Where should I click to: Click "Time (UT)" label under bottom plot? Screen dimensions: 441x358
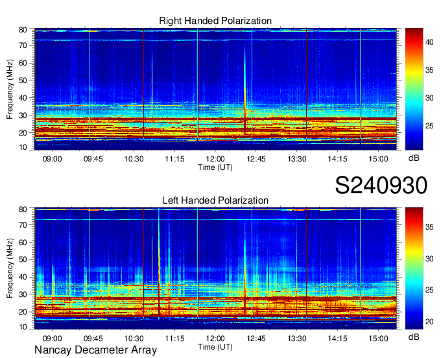[215, 347]
